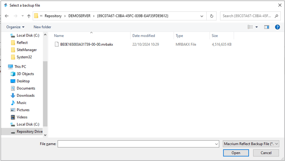Click the Repository Drive disk icon
The width and height of the screenshot is (285, 161).
[x=13, y=132]
